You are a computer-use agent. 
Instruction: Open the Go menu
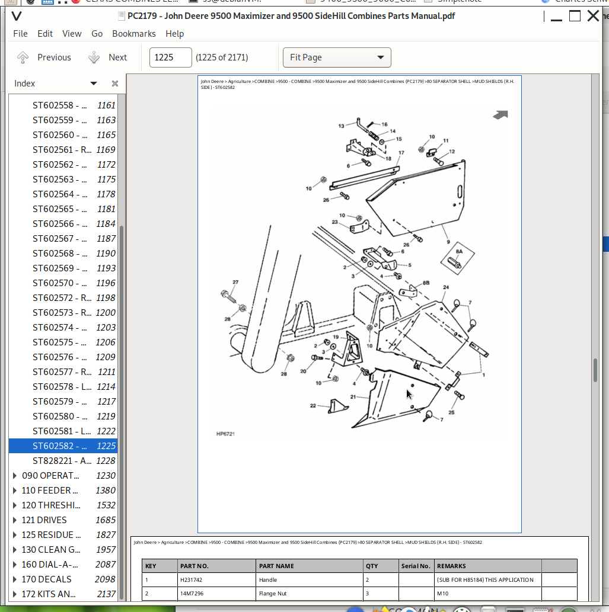(x=97, y=34)
